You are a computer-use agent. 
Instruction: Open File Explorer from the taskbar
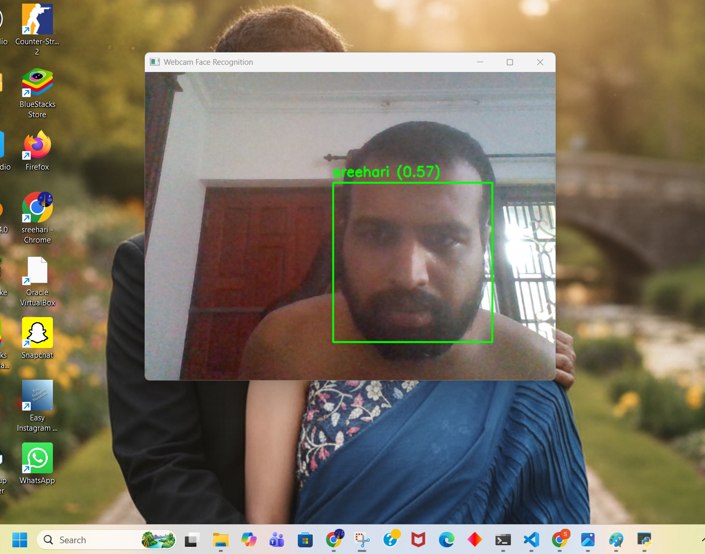click(x=220, y=540)
